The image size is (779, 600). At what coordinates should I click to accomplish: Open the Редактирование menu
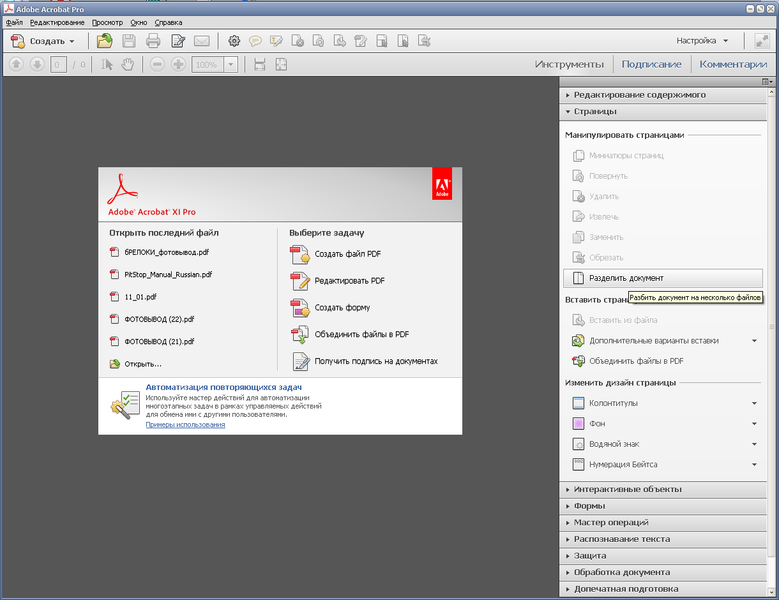coord(57,22)
